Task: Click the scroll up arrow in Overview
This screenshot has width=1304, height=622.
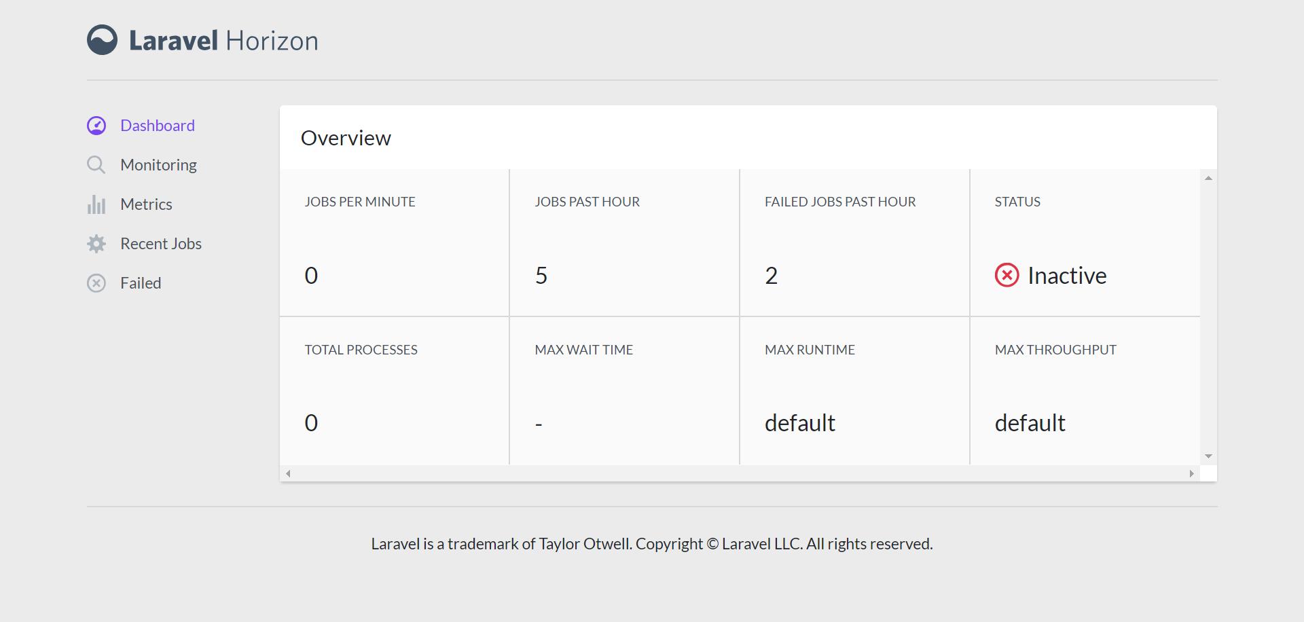Action: click(x=1208, y=178)
